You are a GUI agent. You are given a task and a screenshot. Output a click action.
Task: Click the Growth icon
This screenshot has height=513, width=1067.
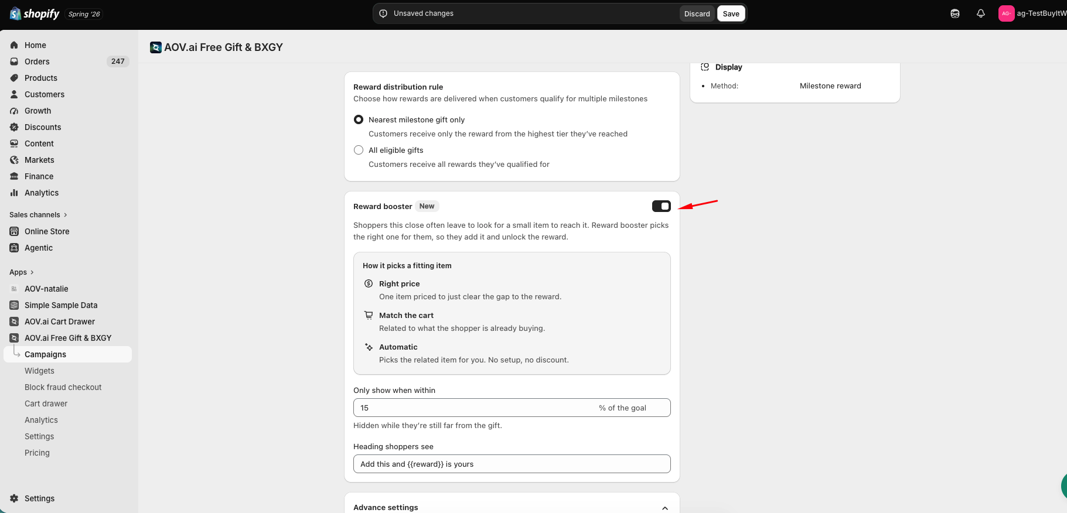point(14,111)
